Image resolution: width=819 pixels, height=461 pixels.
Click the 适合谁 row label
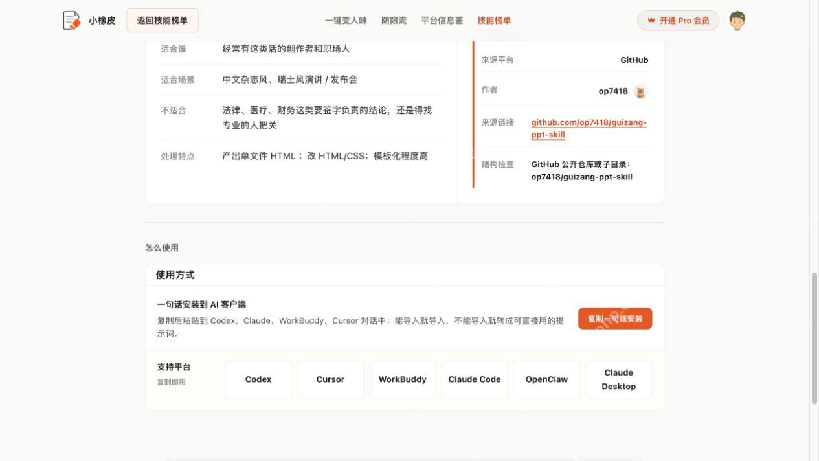pyautogui.click(x=174, y=49)
